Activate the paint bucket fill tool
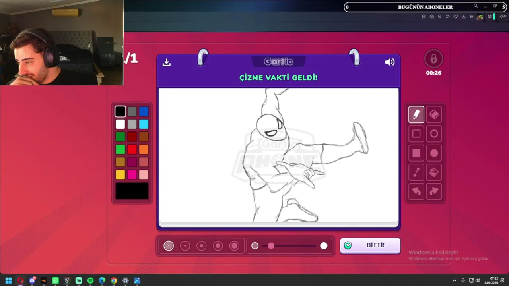 click(434, 172)
